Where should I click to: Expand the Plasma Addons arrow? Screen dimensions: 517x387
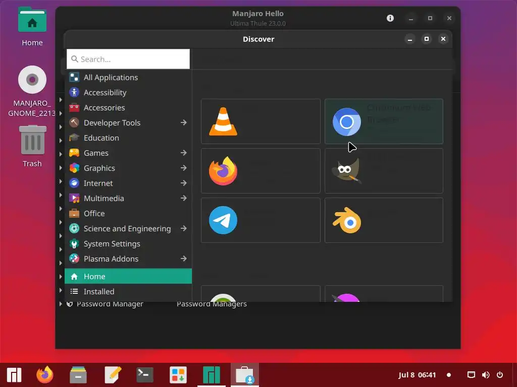pos(184,259)
